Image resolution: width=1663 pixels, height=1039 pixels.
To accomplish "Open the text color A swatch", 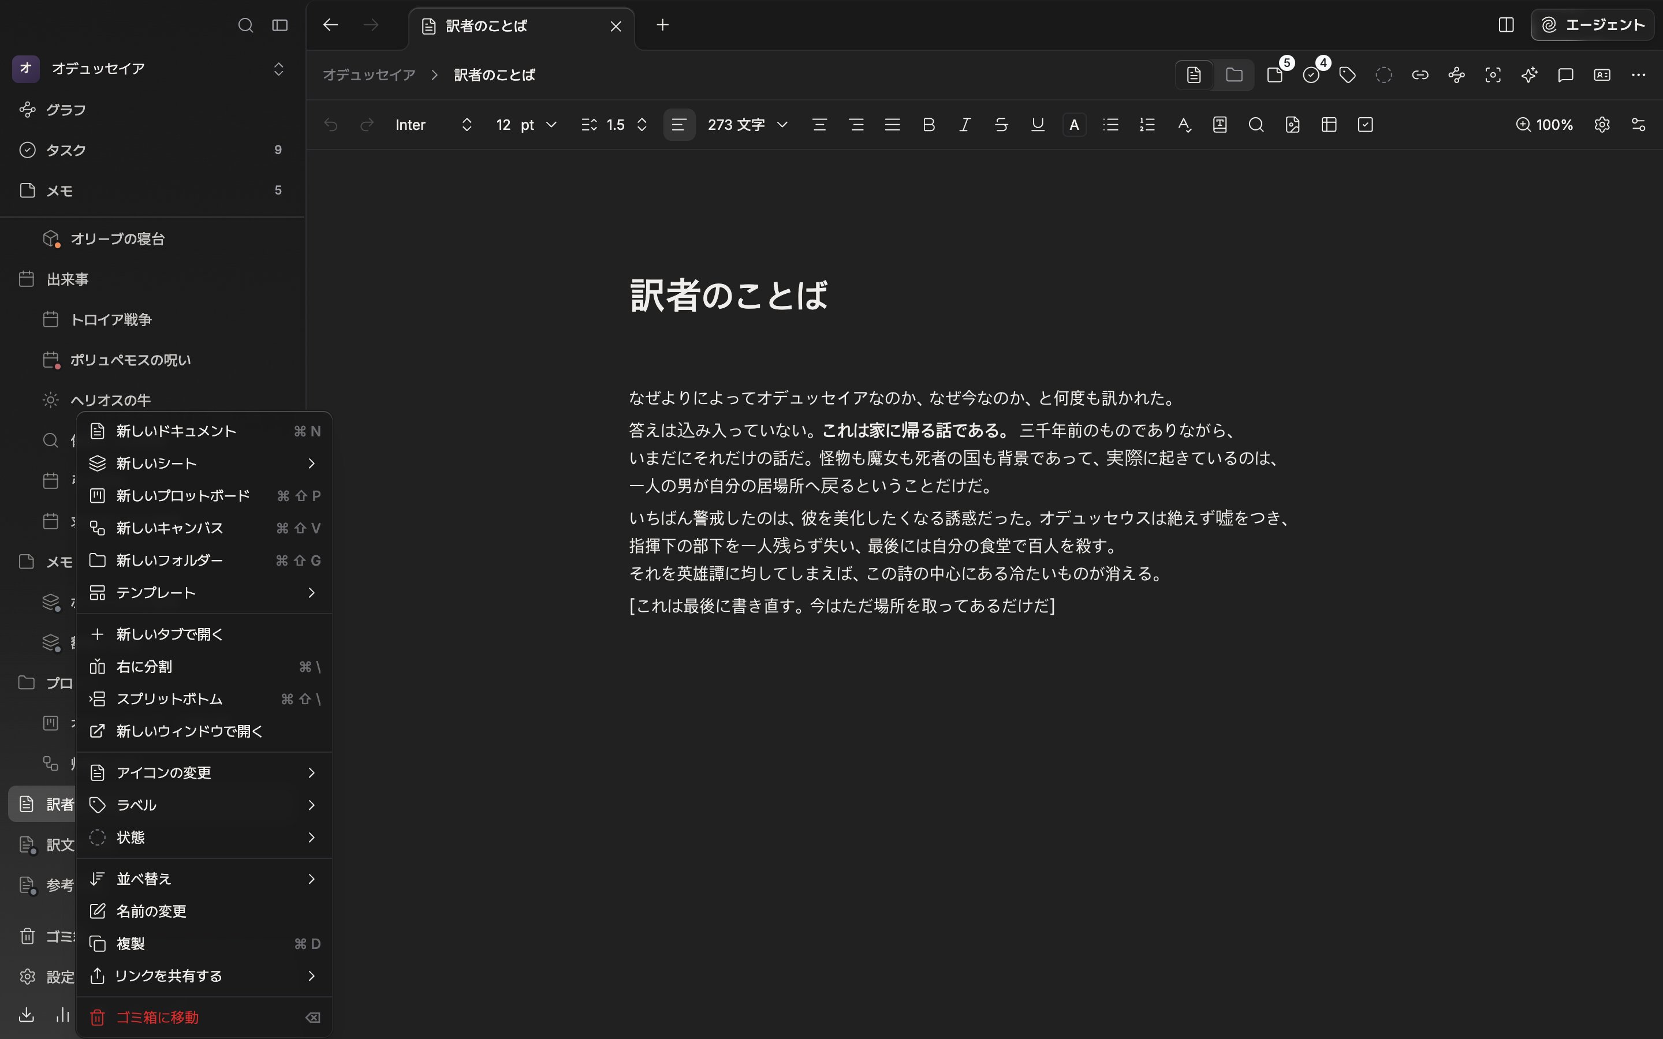I will pyautogui.click(x=1074, y=124).
